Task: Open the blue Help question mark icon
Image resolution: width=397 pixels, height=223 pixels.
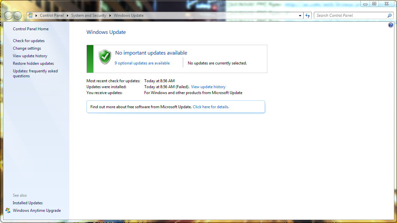Action: pyautogui.click(x=391, y=25)
